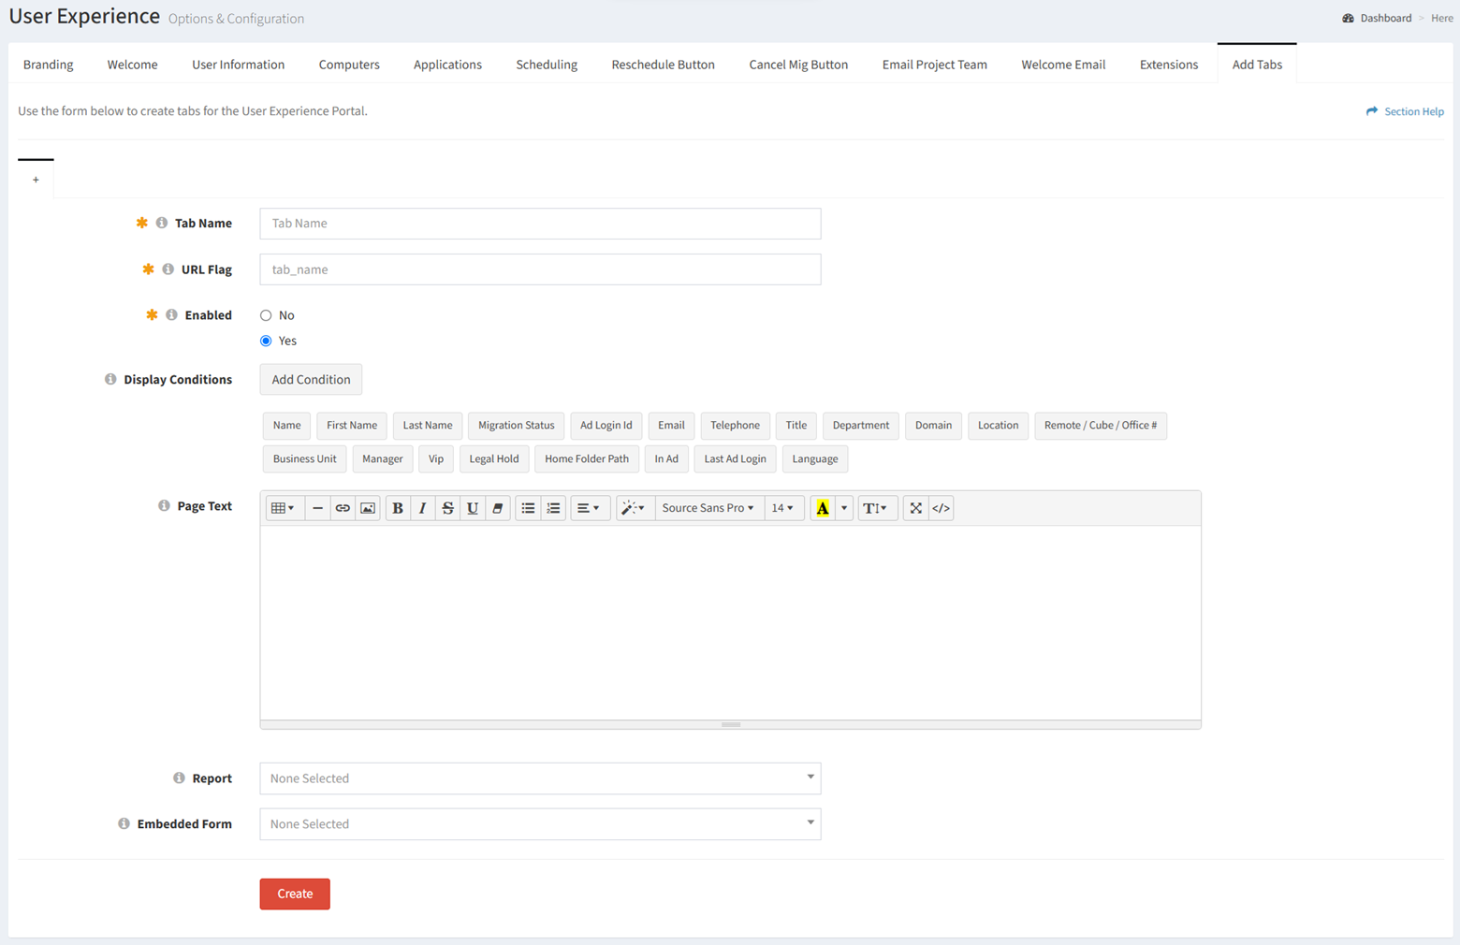This screenshot has height=945, width=1460.
Task: Click the Display Conditions info icon
Action: point(110,379)
